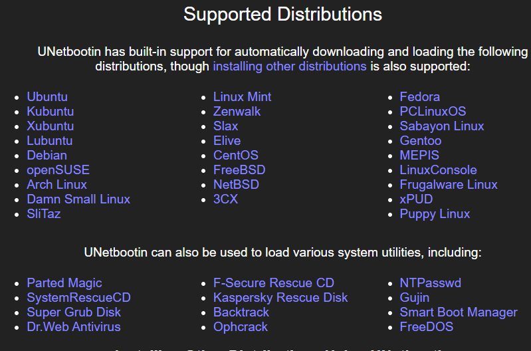Select the Puppy Linux link
This screenshot has width=531, height=351.
point(435,214)
